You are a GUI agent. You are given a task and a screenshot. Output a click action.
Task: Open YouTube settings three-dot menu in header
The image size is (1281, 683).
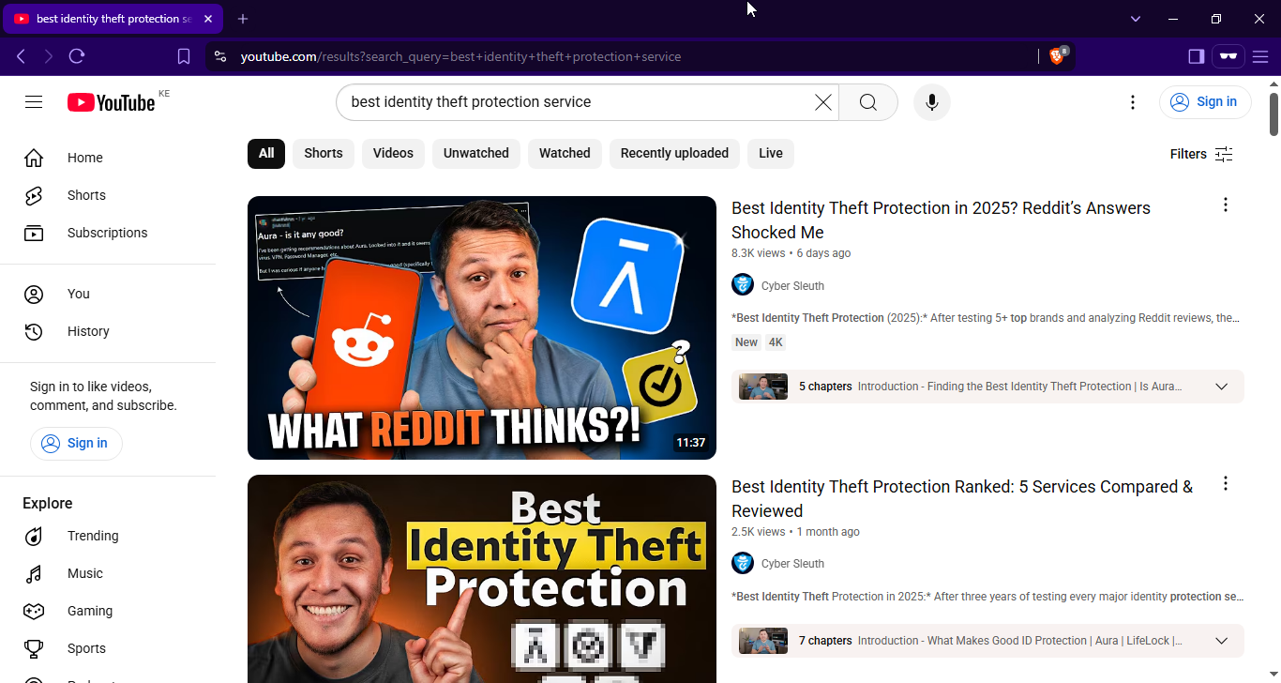pos(1133,102)
